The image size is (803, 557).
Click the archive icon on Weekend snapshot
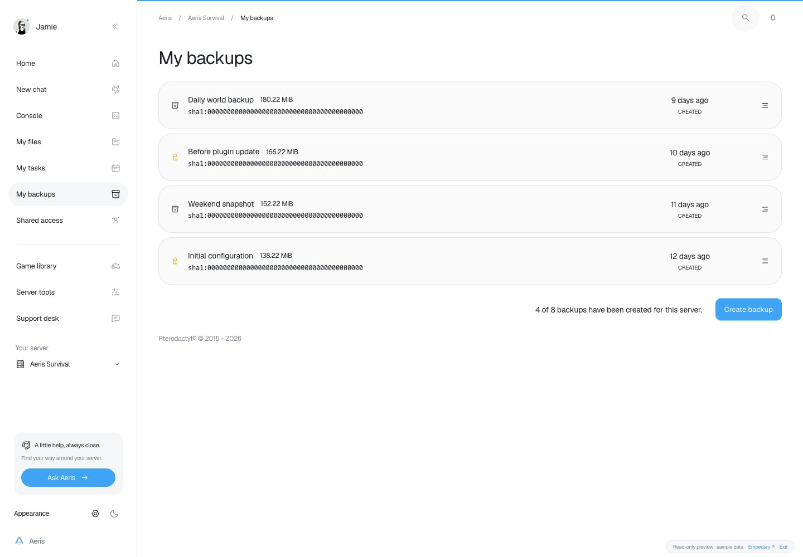coord(175,209)
